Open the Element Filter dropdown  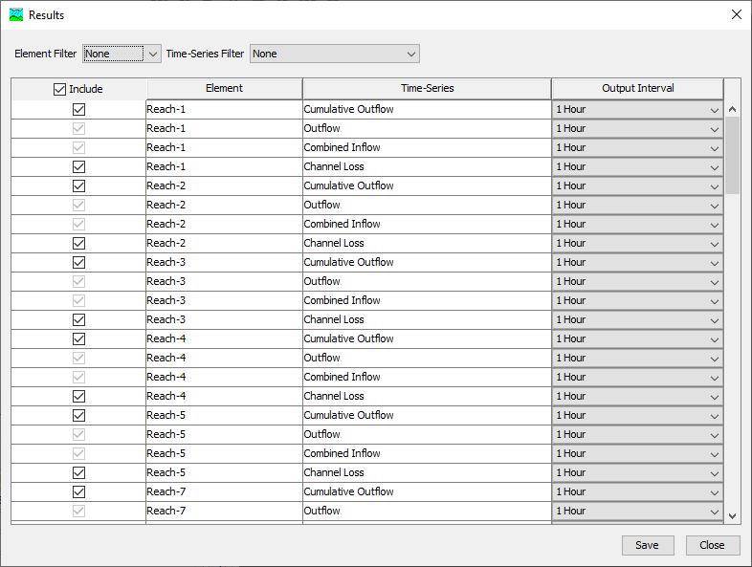pyautogui.click(x=122, y=54)
